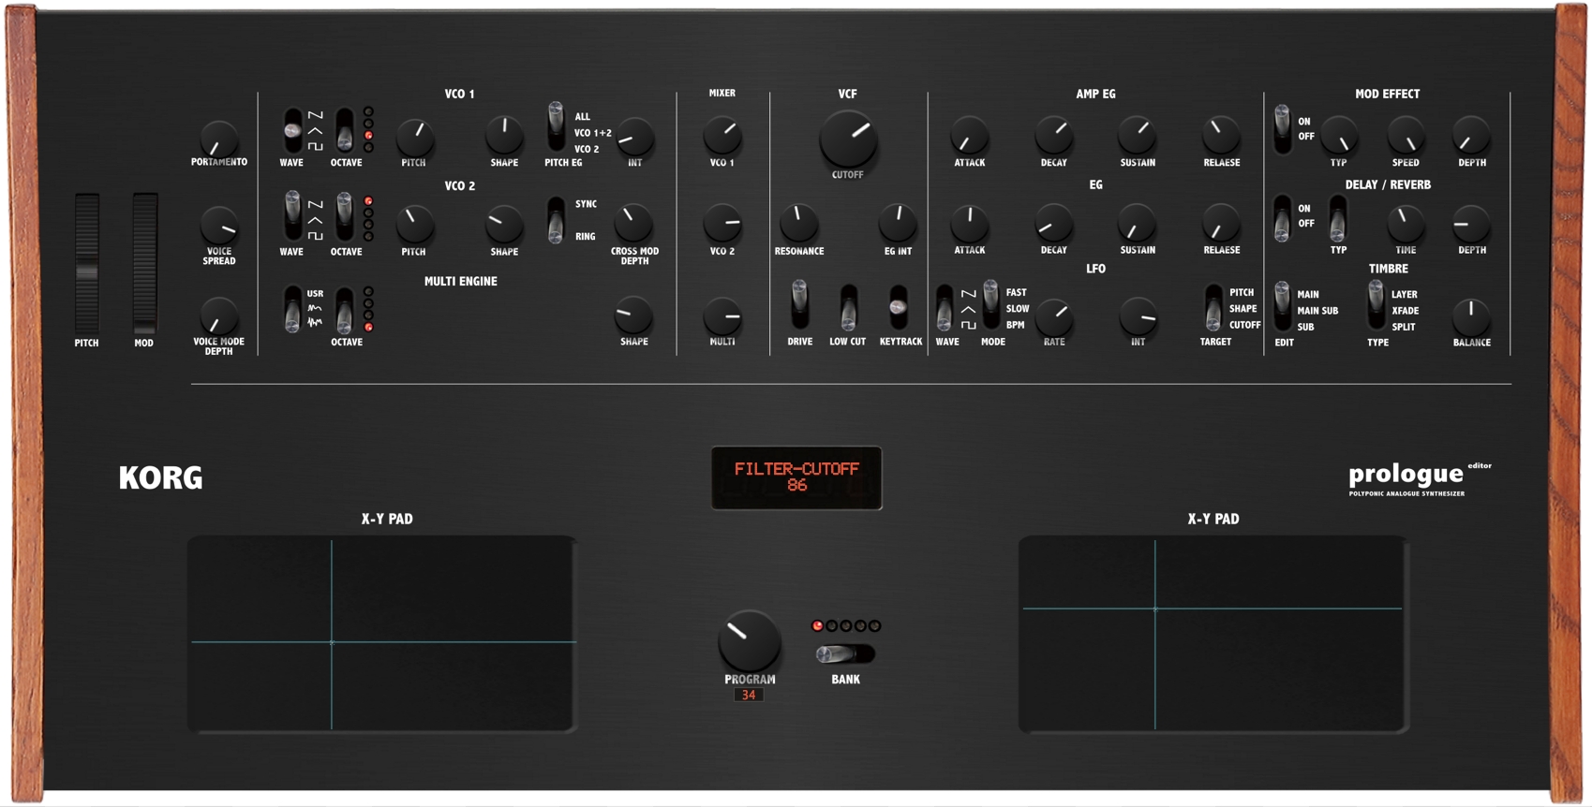Click the program number 34 field
Viewport: 1592px width, 807px height.
pyautogui.click(x=749, y=695)
